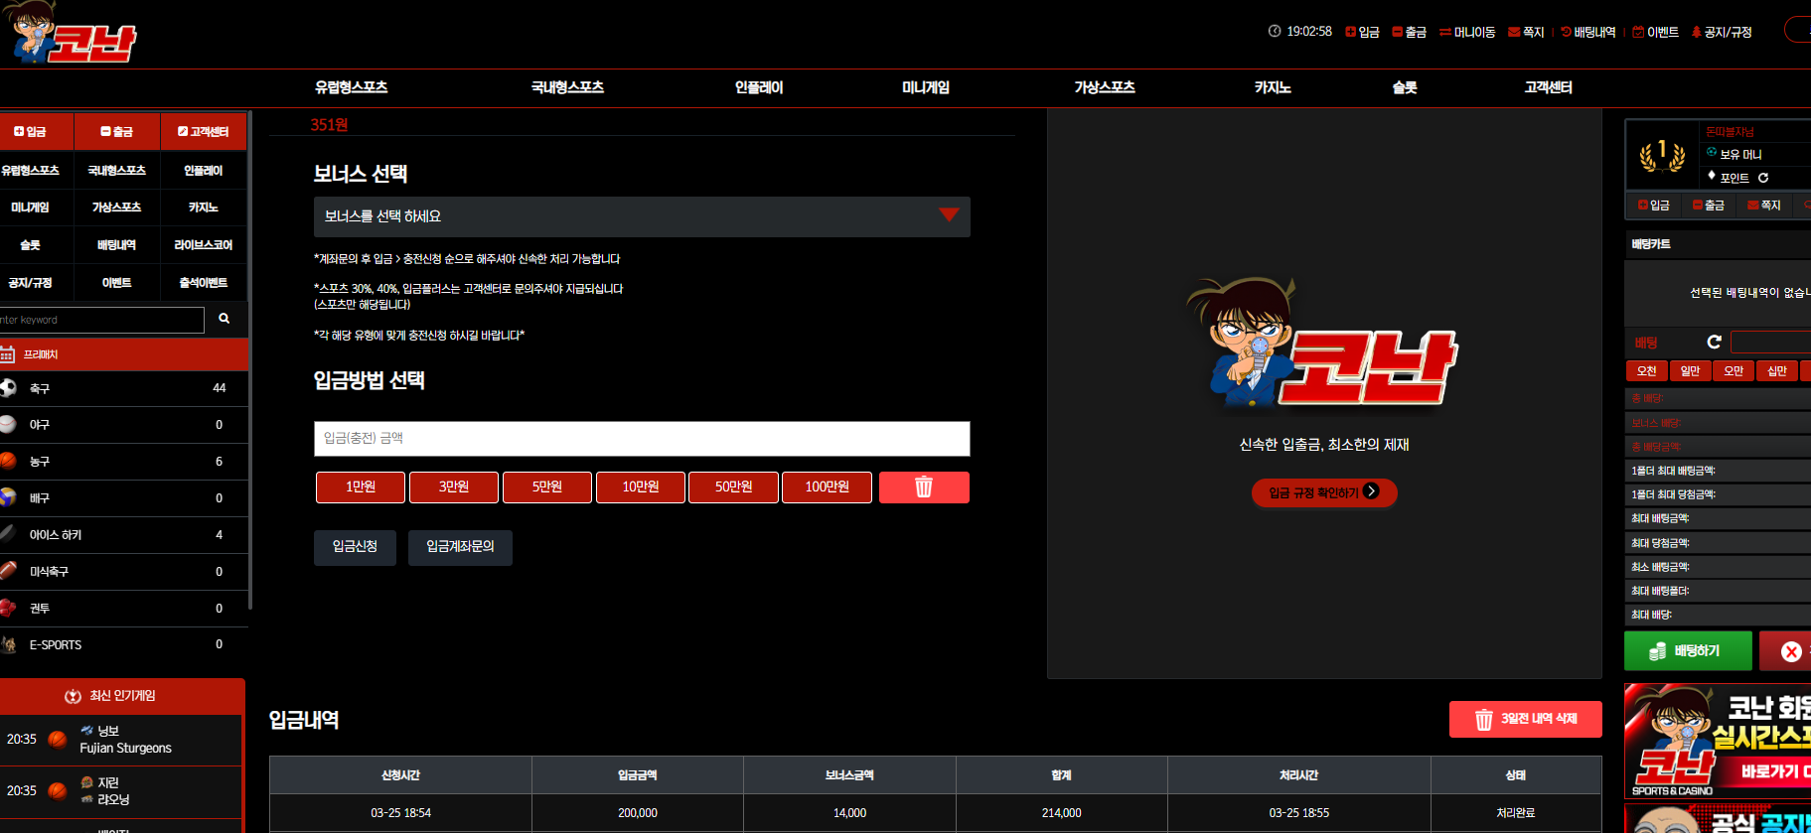
Task: Select the 10만원 amount button
Action: tap(641, 487)
